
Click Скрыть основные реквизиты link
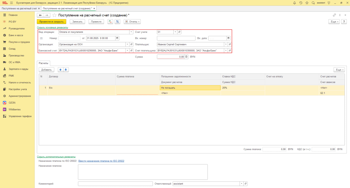[x=52, y=27]
